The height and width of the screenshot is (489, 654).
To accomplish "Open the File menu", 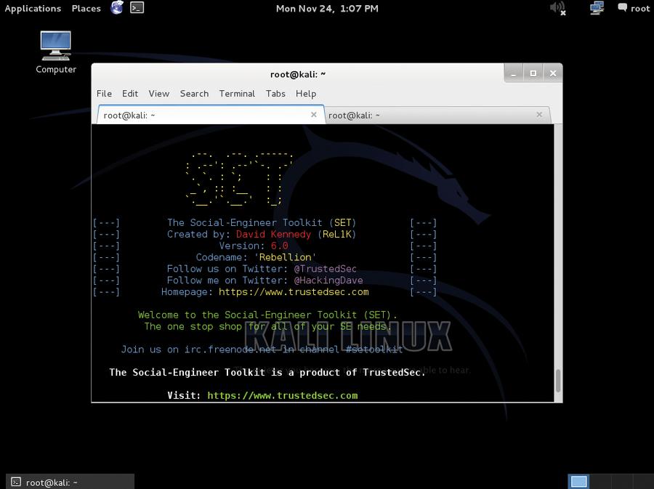I will pos(104,94).
